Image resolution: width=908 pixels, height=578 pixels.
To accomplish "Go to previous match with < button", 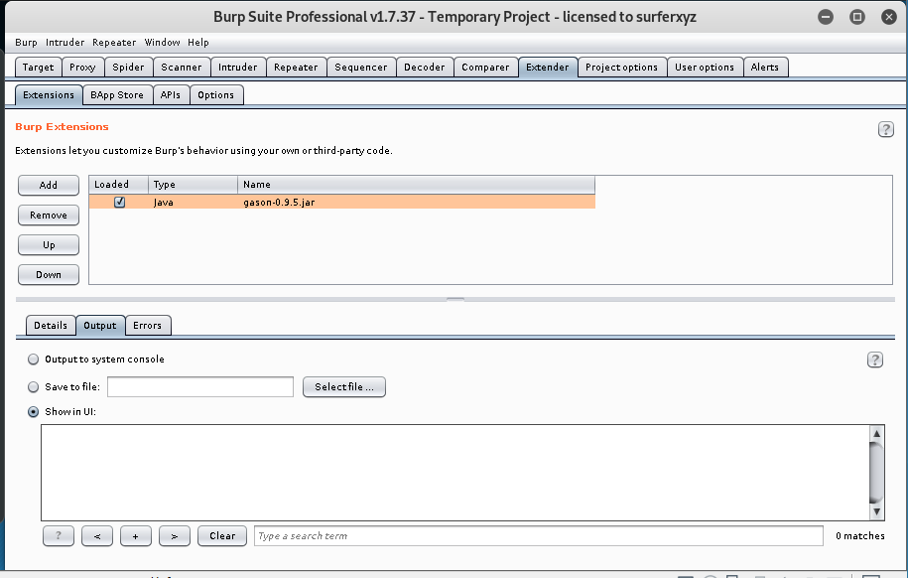I will pyautogui.click(x=97, y=536).
